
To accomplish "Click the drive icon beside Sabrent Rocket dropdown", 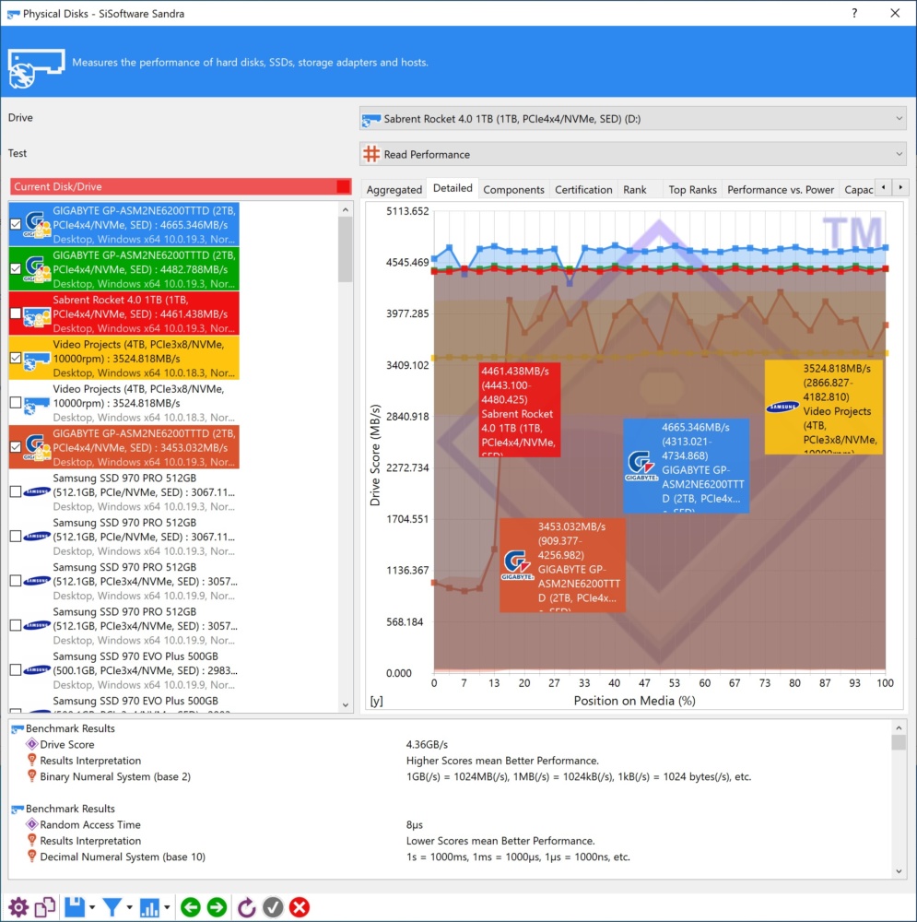I will [370, 119].
